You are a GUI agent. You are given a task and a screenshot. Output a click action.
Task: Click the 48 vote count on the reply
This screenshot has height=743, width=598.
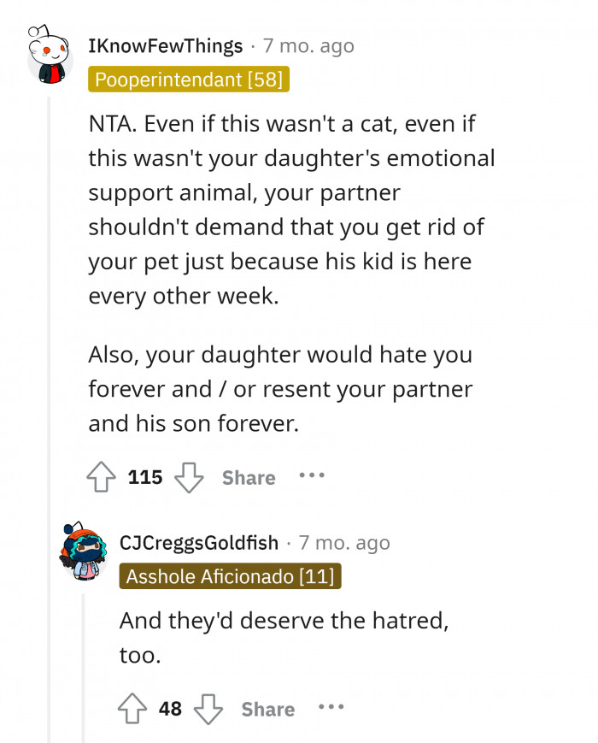coord(168,709)
